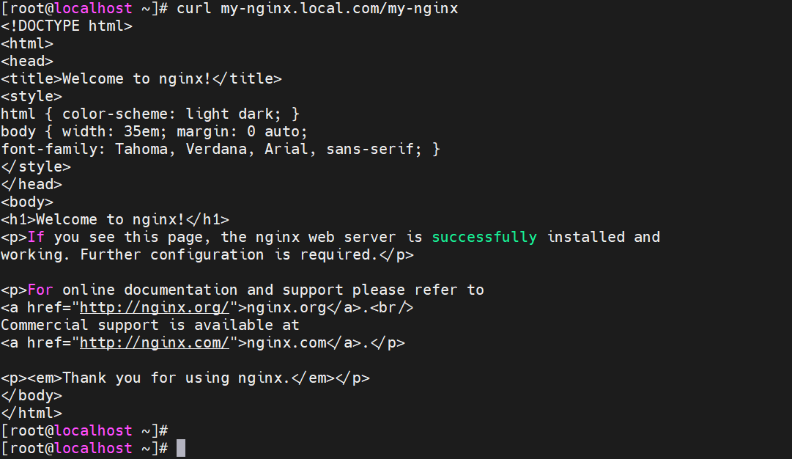Click the http://nginx.com/ link

pos(155,342)
